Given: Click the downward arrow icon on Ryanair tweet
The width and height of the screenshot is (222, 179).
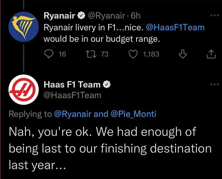Looking at the screenshot, I should click(x=182, y=55).
